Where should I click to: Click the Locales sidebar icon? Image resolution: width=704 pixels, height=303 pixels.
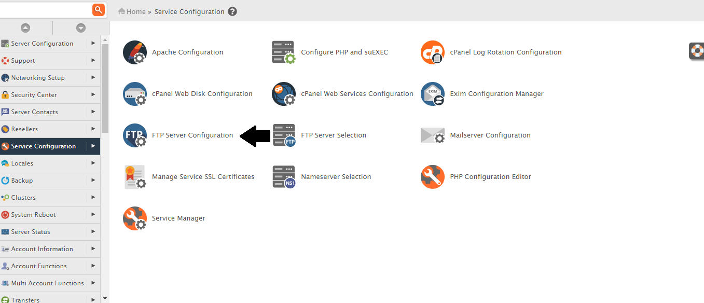pyautogui.click(x=5, y=163)
